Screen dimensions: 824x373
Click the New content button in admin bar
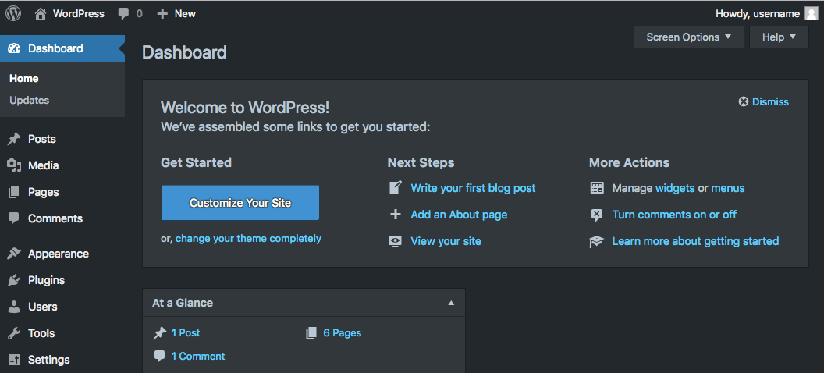tap(176, 13)
